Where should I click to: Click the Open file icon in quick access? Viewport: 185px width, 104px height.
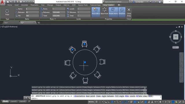coord(11,2)
